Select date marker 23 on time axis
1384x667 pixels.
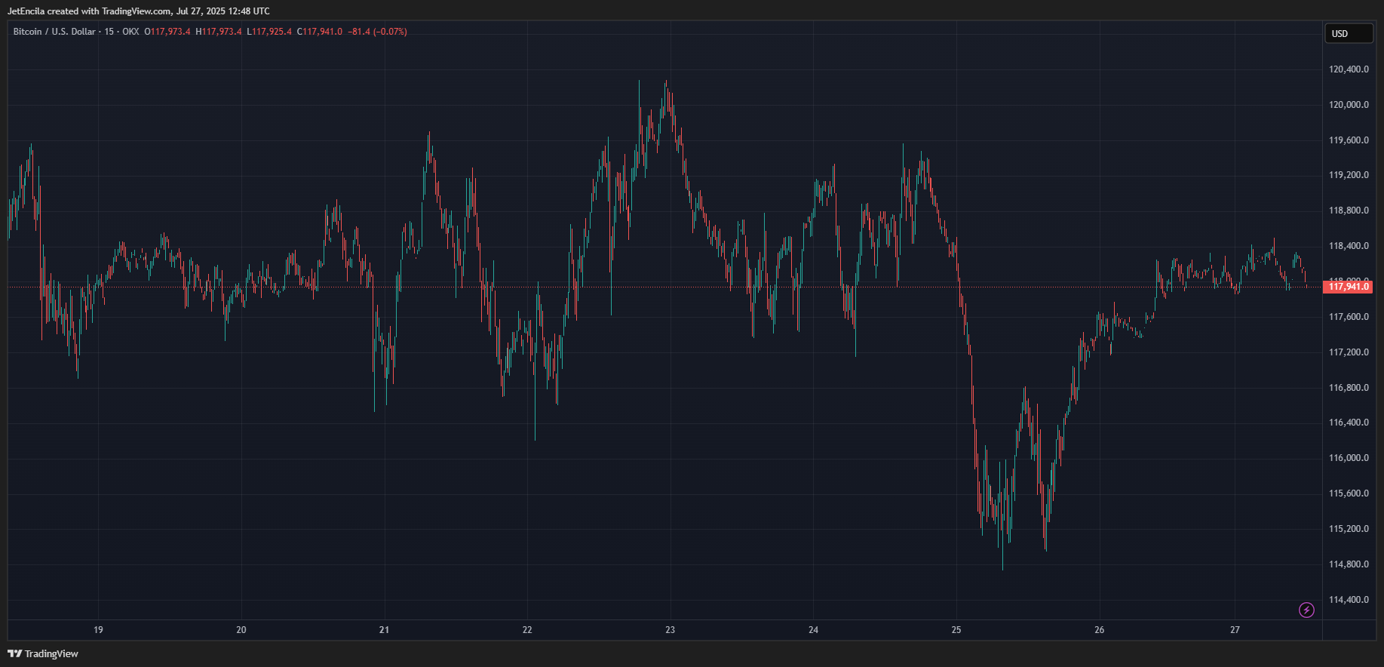pyautogui.click(x=671, y=629)
